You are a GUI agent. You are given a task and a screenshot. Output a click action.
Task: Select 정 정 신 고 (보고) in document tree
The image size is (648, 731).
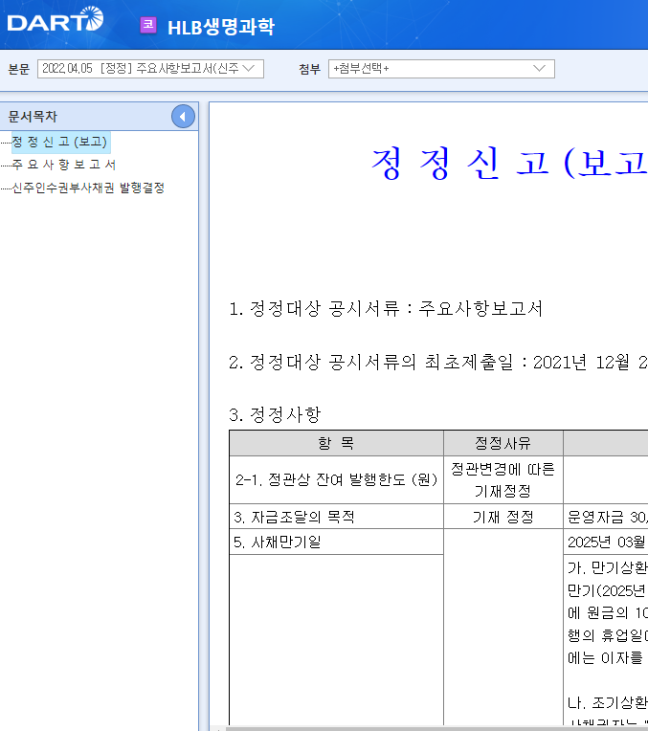(x=59, y=142)
